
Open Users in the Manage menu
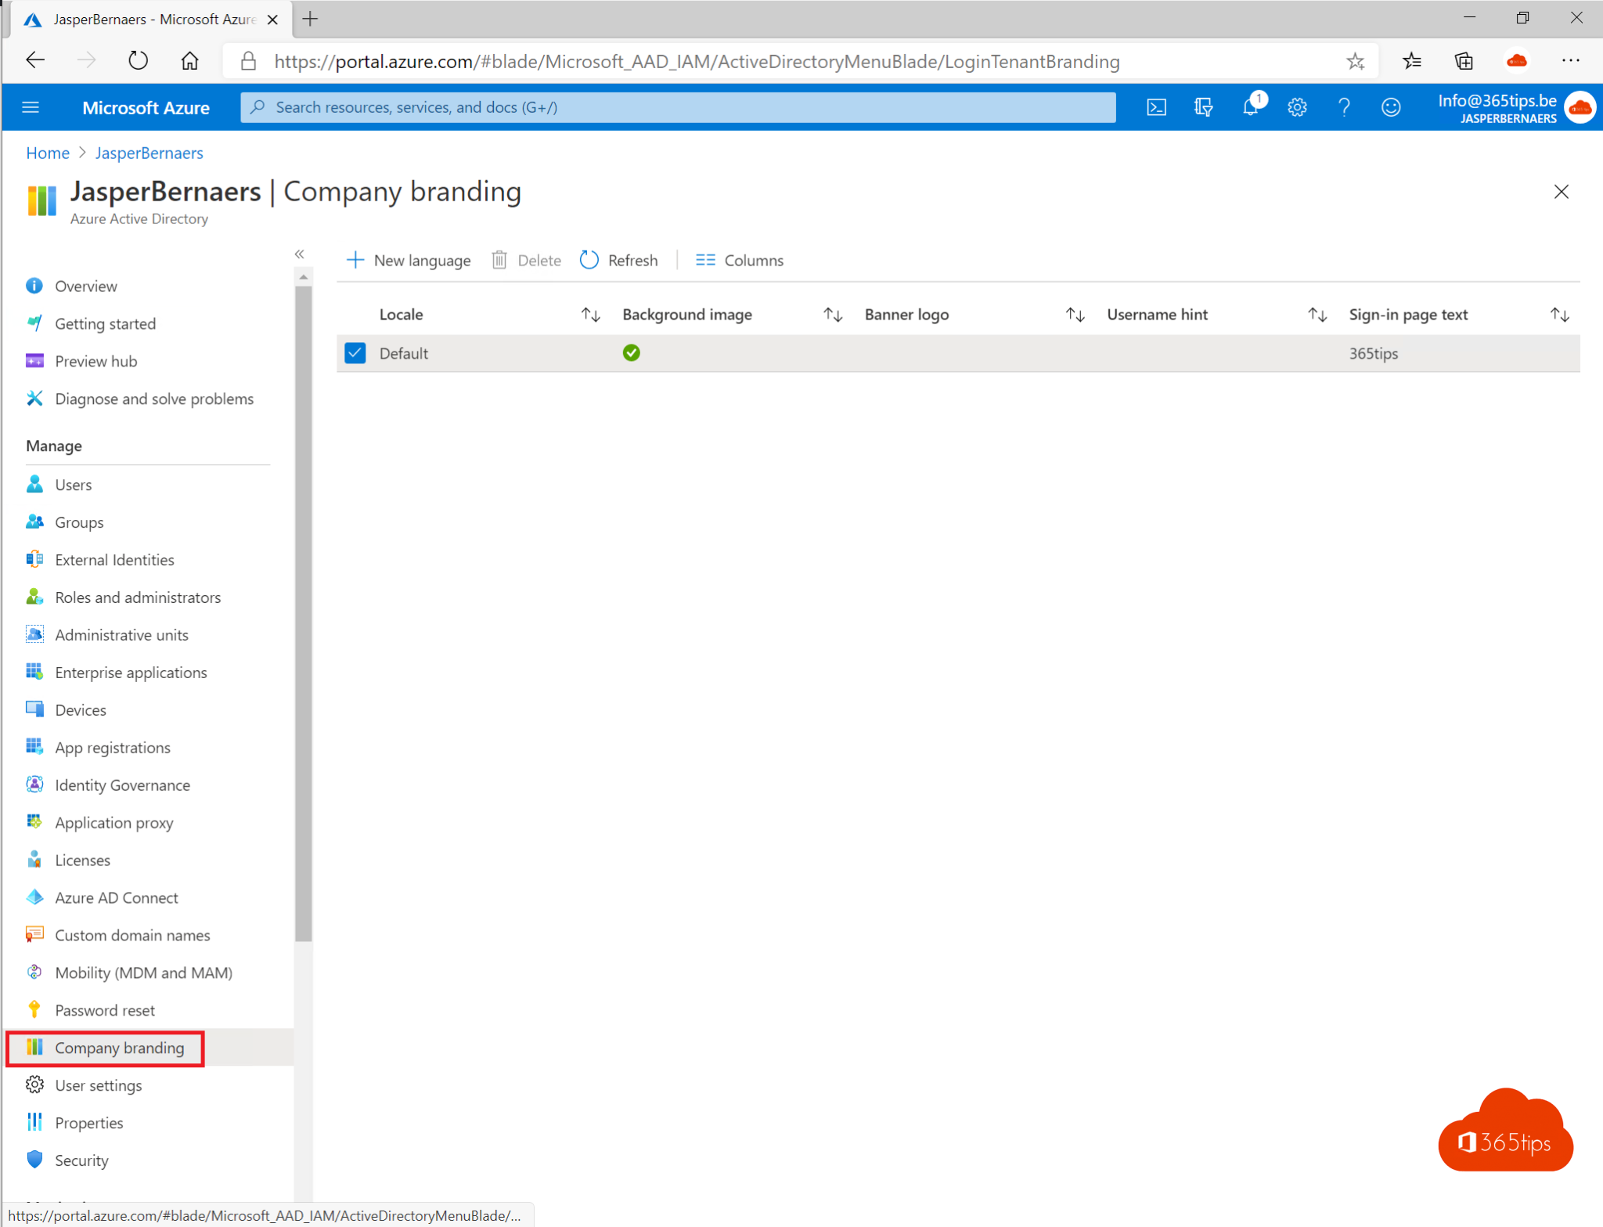coord(73,485)
